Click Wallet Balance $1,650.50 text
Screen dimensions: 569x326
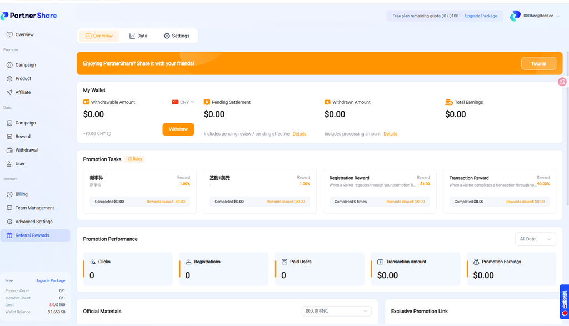(x=35, y=312)
